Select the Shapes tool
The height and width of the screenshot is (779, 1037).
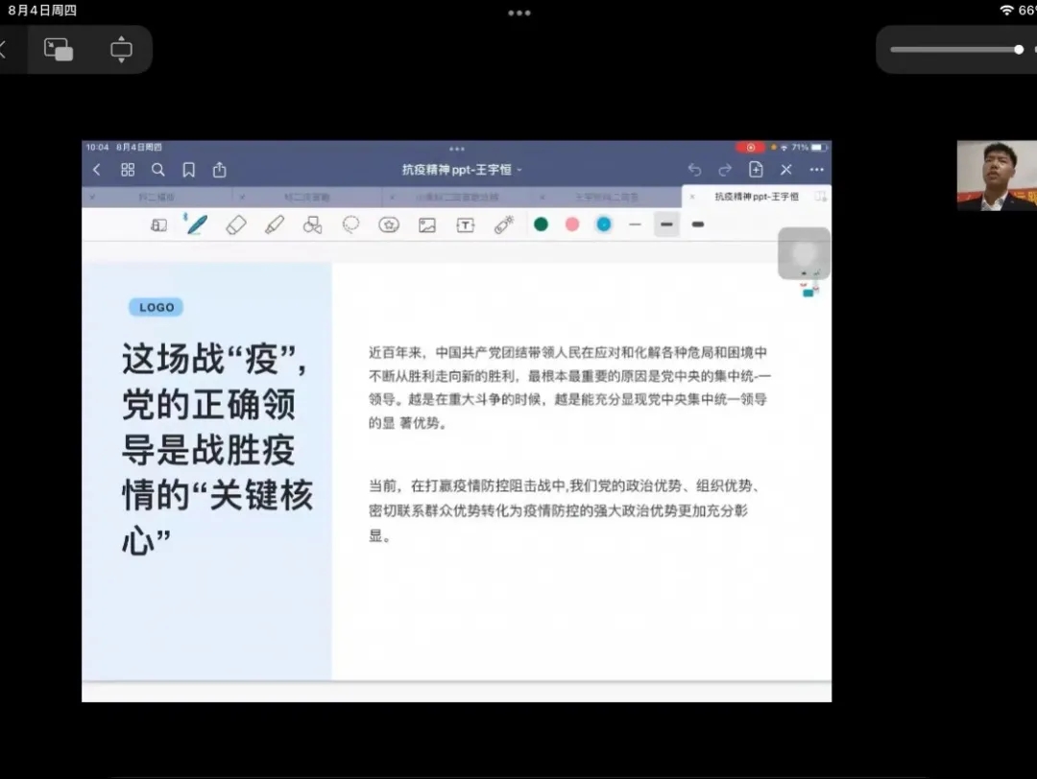pos(312,225)
